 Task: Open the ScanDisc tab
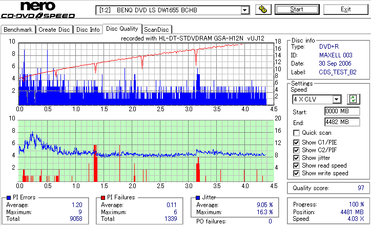pyautogui.click(x=156, y=30)
